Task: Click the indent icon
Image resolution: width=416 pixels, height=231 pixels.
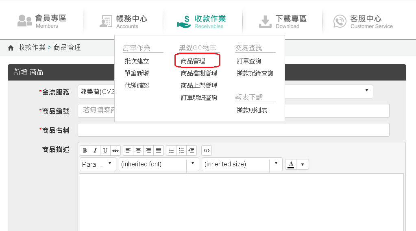Action: click(x=191, y=150)
